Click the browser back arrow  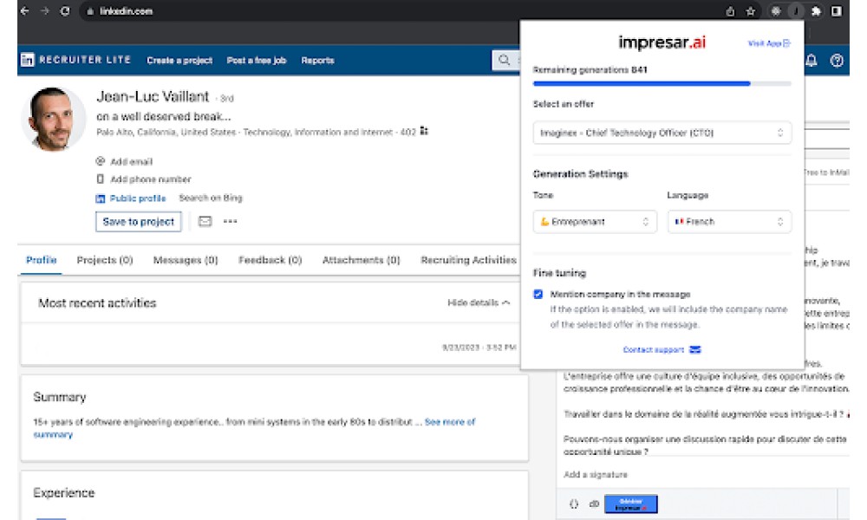point(24,11)
